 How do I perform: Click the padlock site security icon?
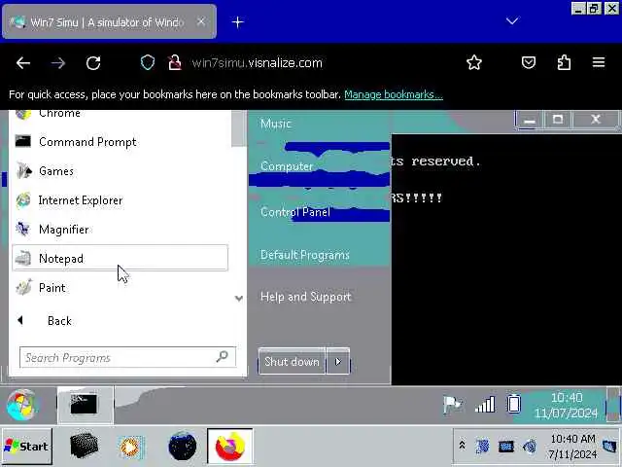tap(175, 62)
